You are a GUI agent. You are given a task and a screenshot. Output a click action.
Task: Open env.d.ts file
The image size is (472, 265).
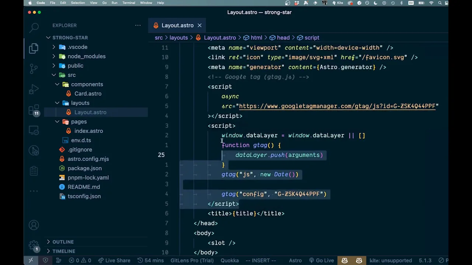tap(81, 140)
